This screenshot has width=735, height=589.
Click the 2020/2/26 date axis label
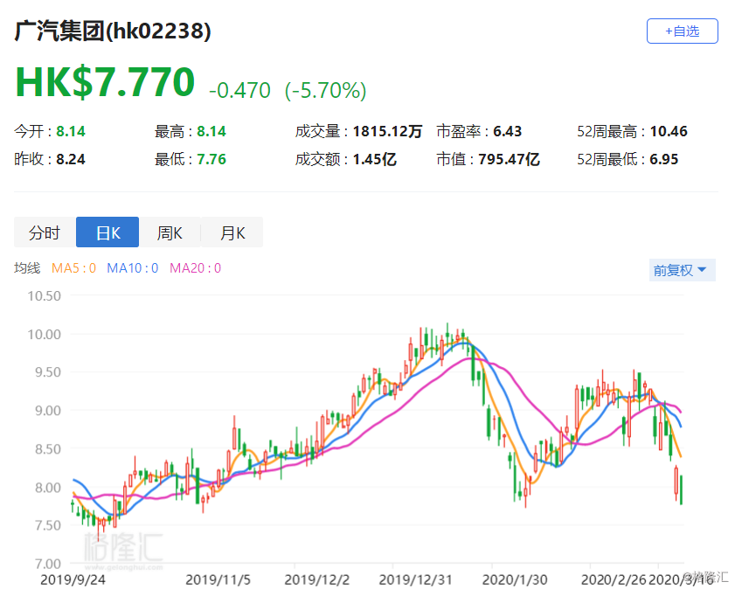point(614,579)
